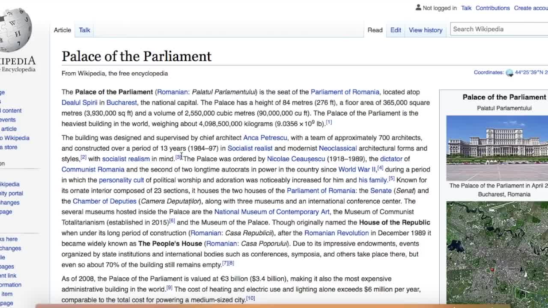The height and width of the screenshot is (308, 548).
Task: Follow the Dealul Spirii link
Action: tap(80, 103)
